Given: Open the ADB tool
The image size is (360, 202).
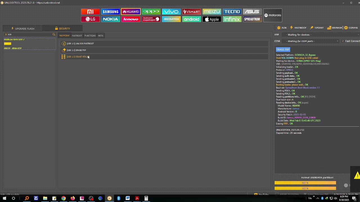Looking at the screenshot, I should coord(282,28).
